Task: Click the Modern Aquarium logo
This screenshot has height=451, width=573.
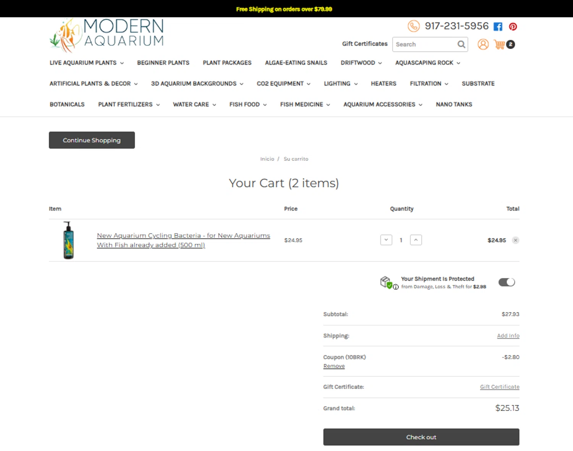Action: click(107, 35)
